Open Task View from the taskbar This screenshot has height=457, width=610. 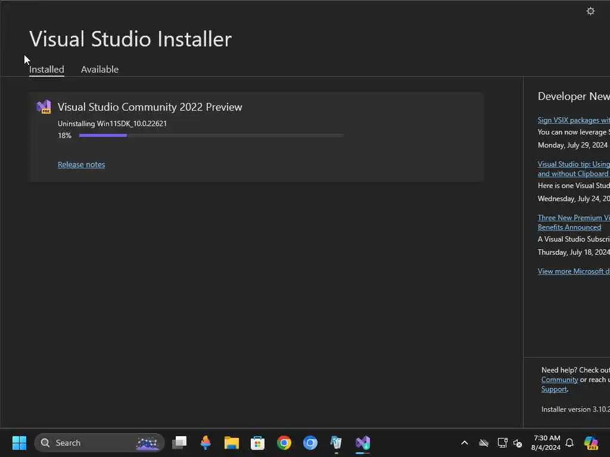click(179, 443)
